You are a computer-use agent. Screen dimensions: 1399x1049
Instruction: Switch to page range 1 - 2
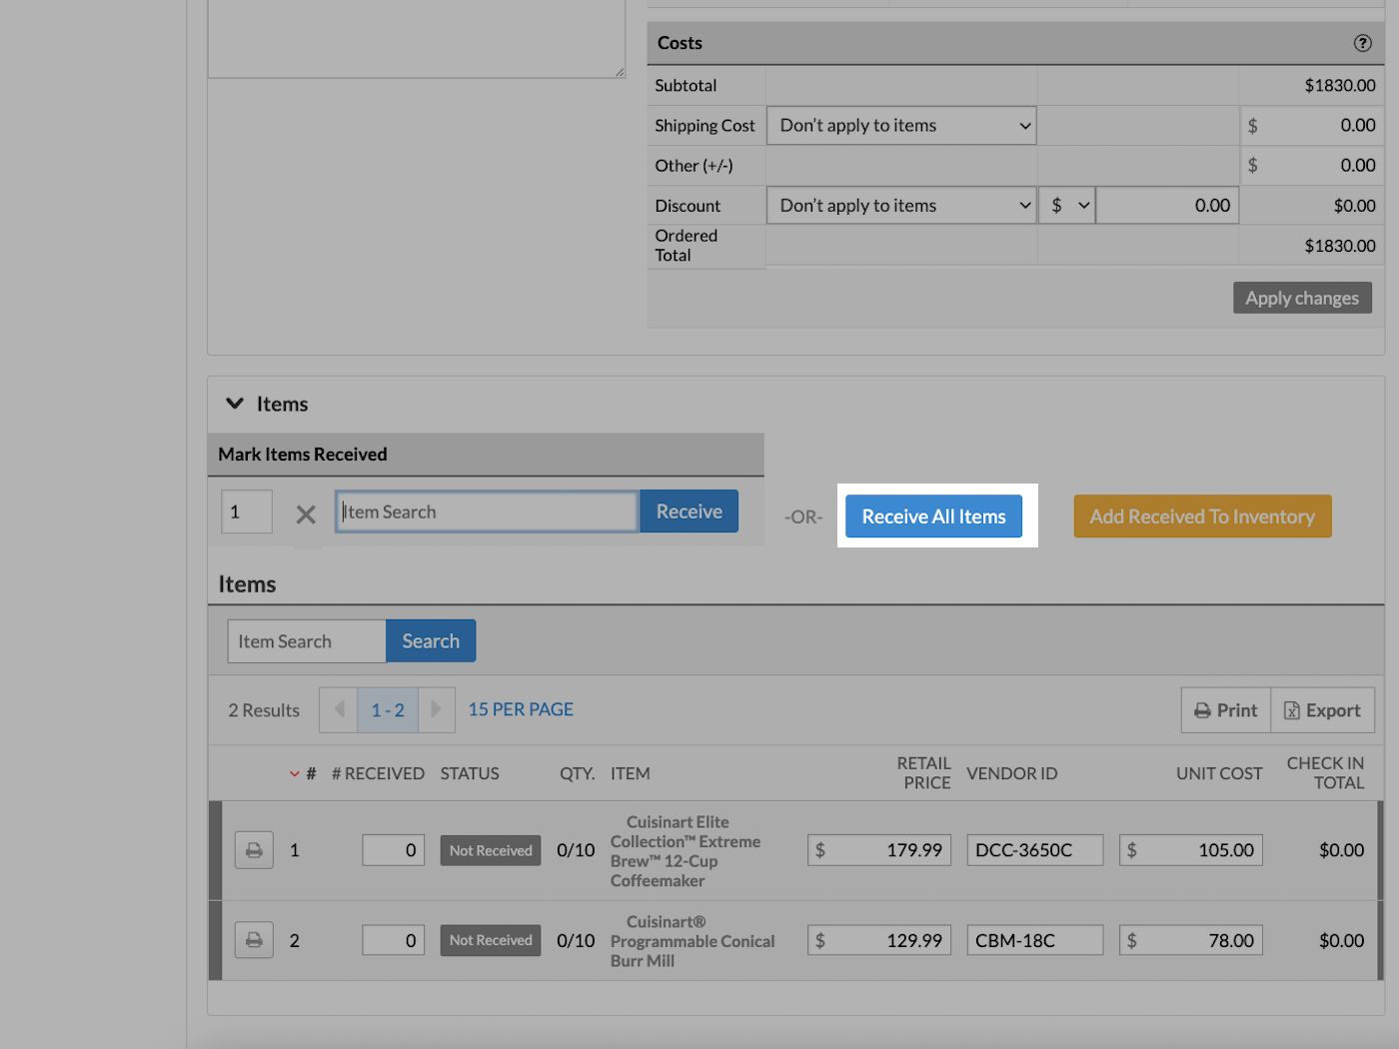(387, 709)
